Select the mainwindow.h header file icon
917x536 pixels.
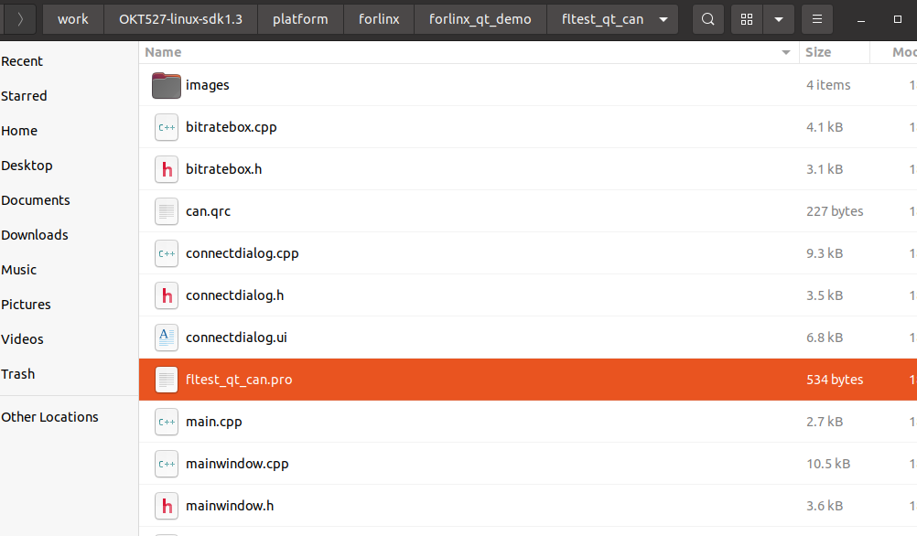tap(166, 506)
